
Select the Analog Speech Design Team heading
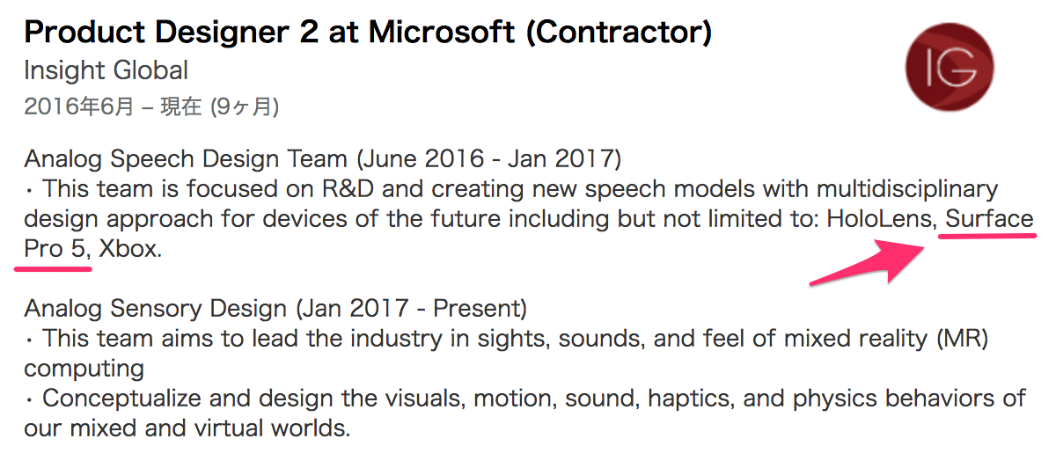[186, 159]
